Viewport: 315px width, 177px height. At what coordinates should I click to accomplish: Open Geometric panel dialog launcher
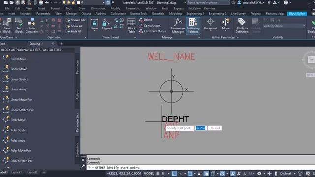coord(85,37)
